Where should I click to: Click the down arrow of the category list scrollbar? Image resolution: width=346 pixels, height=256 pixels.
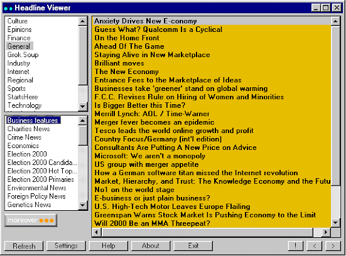point(82,106)
